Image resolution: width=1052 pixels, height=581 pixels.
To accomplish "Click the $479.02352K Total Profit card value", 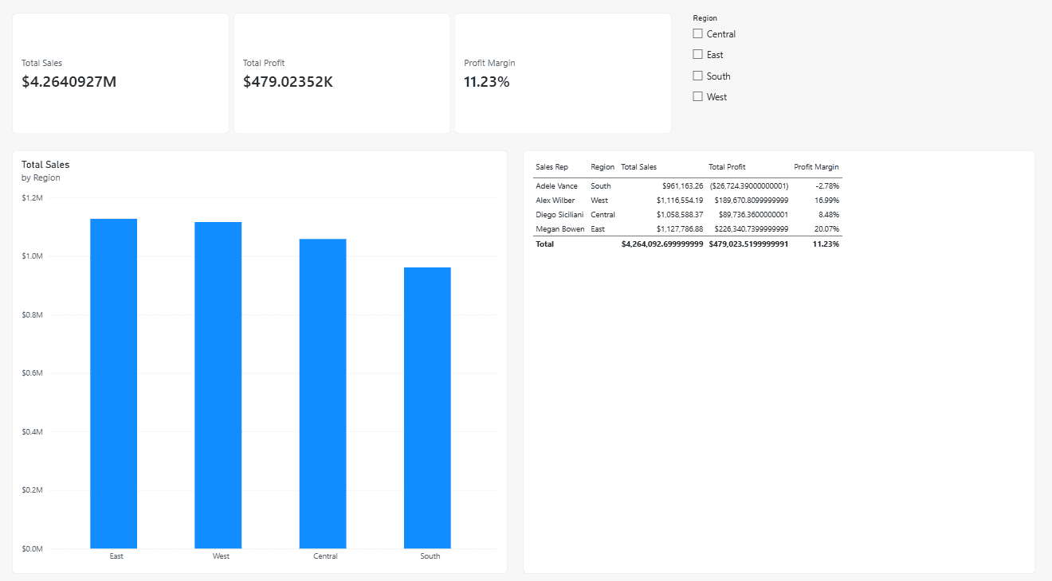I will click(x=288, y=81).
